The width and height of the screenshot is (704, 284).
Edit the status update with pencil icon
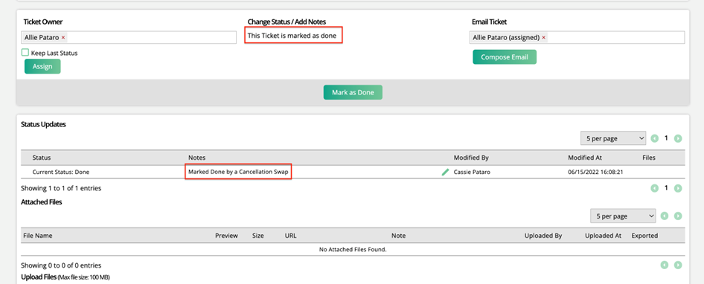coord(445,172)
